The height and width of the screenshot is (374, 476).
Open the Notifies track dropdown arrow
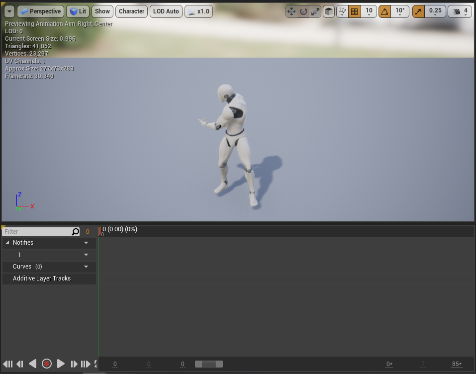[x=86, y=243]
